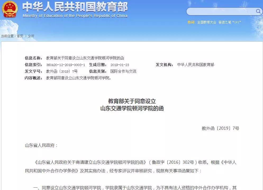The image size is (263, 190).
Task: Click English title Ministry of Education
Action: tap(75, 16)
